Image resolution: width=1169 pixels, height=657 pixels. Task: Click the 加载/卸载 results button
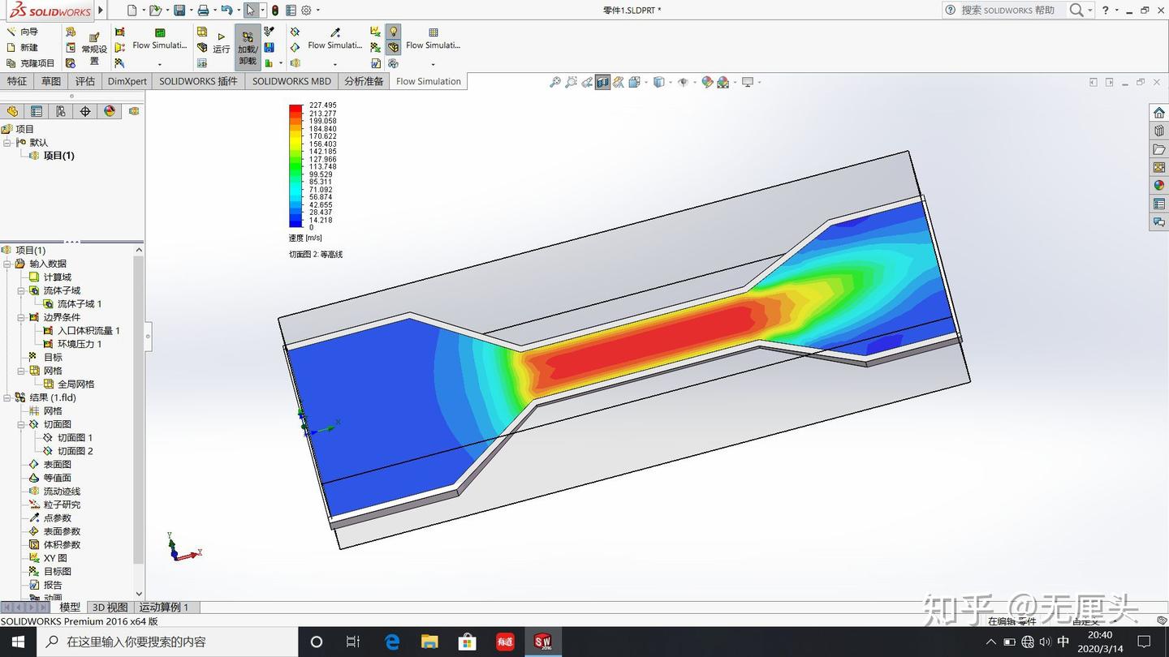(x=248, y=47)
